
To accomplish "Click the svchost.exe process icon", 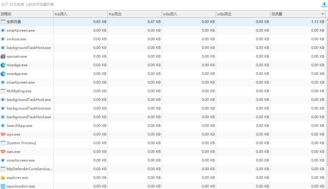I will tap(3, 39).
